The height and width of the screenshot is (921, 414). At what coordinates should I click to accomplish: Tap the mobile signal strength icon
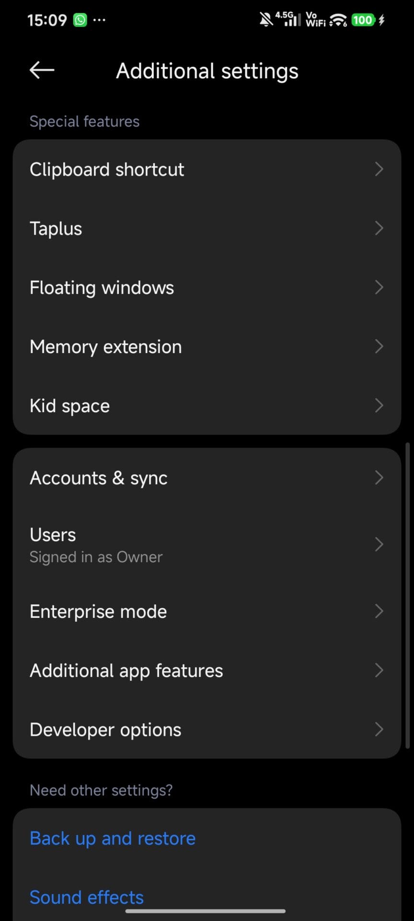tap(288, 20)
